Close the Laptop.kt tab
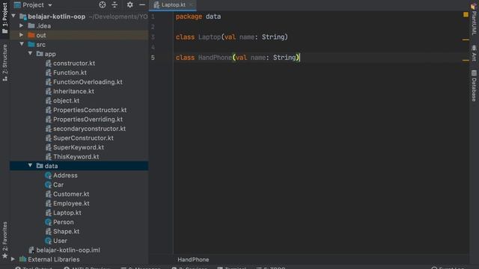The width and height of the screenshot is (479, 269). (x=191, y=5)
